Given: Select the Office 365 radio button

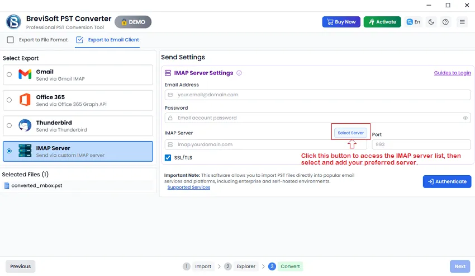Looking at the screenshot, I should [x=9, y=100].
